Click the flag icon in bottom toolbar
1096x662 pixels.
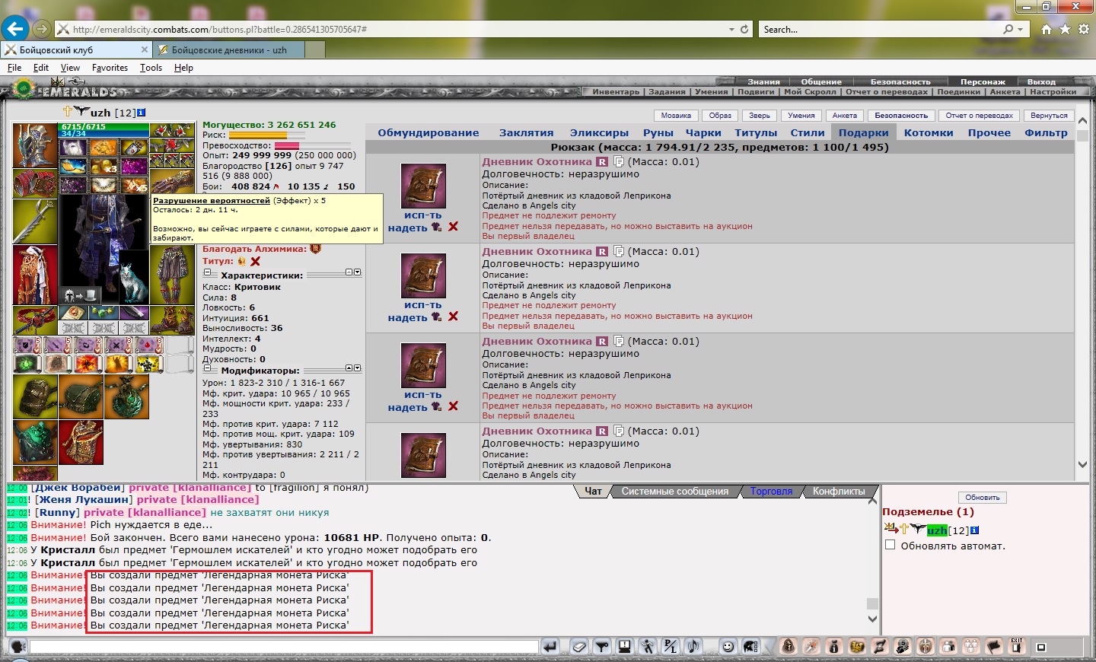click(x=994, y=647)
